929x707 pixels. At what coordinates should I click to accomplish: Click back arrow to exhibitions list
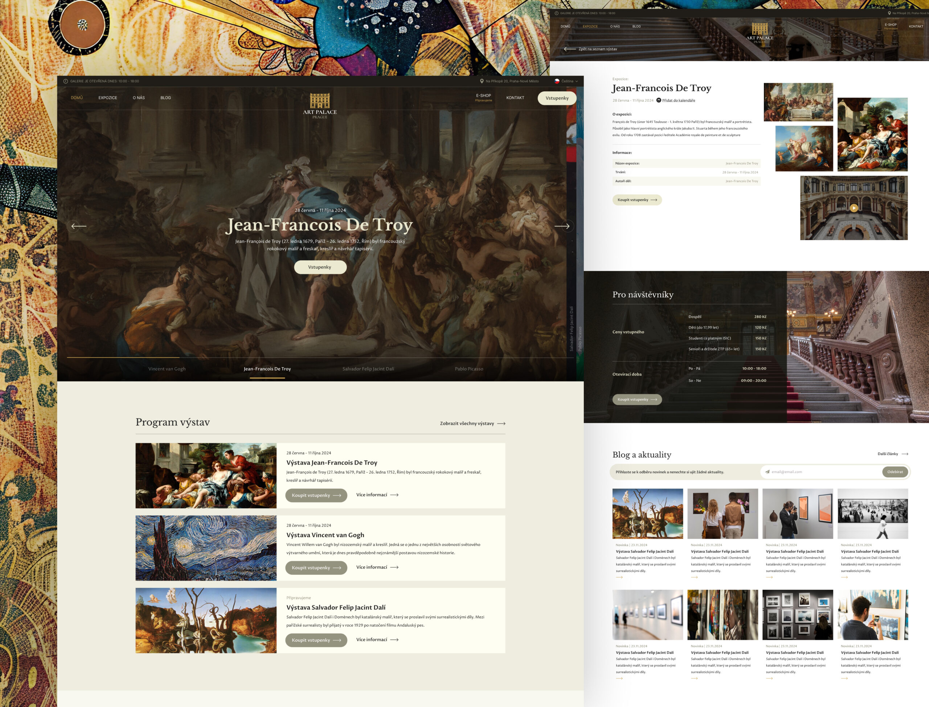570,49
